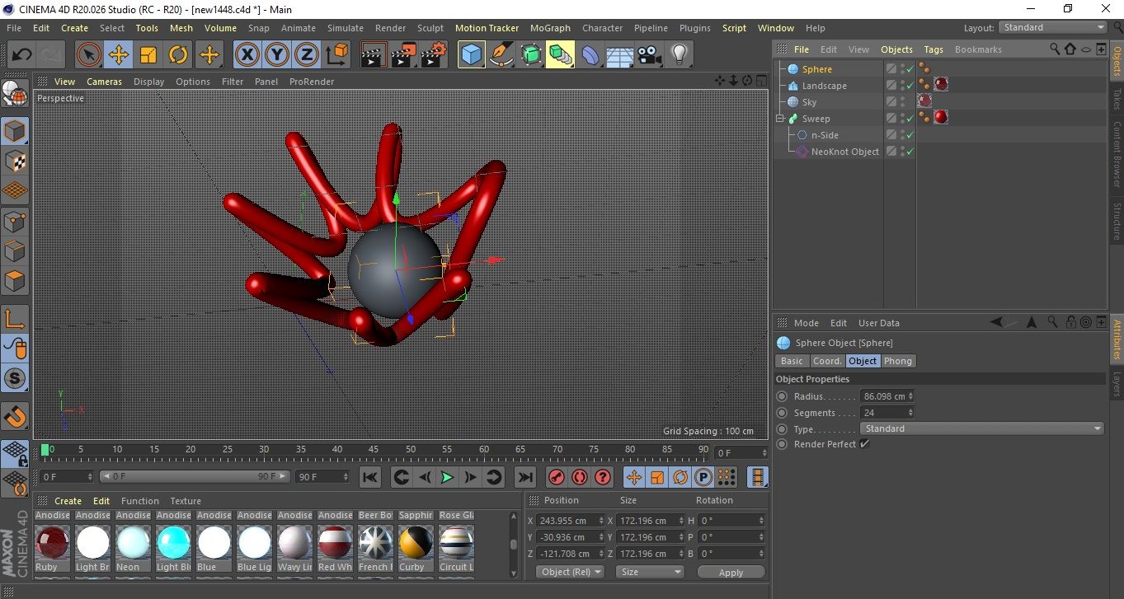Screen dimensions: 1124x599
Task: Click the Undo arrow icon
Action: (x=21, y=55)
